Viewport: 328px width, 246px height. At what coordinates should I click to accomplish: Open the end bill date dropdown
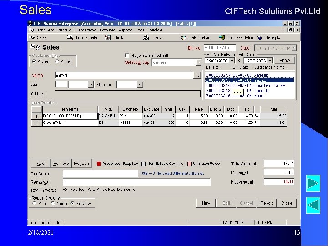tap(270, 61)
